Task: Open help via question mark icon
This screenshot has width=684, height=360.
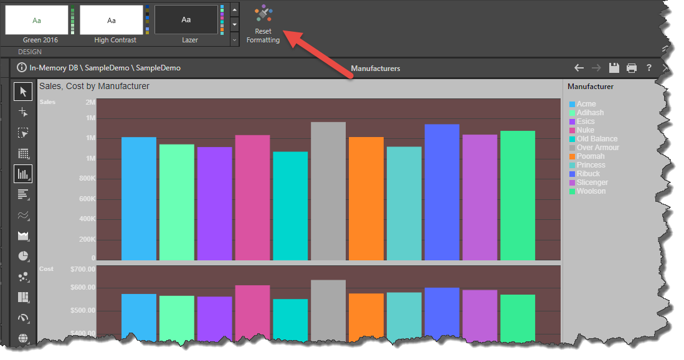Action: (648, 68)
